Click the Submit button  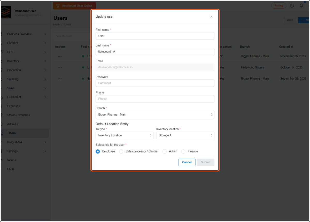pos(206,162)
